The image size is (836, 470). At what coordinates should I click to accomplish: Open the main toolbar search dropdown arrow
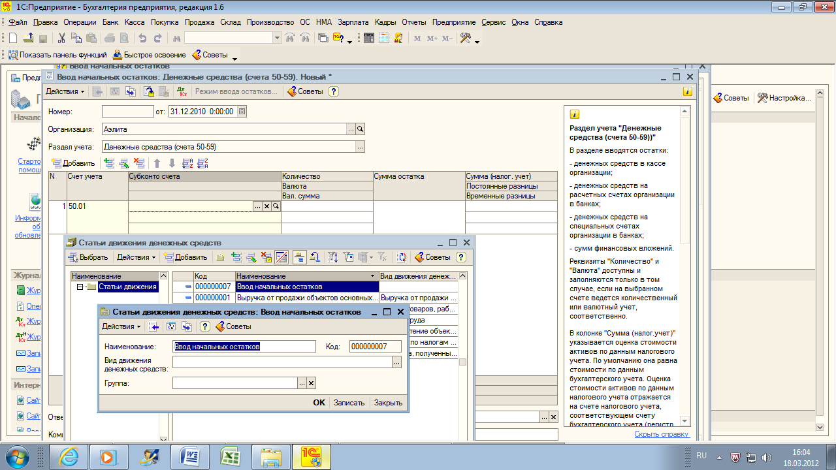click(x=278, y=39)
